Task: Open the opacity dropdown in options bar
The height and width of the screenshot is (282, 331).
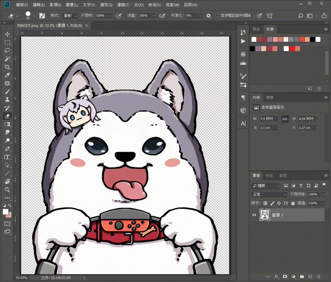Action: point(110,16)
